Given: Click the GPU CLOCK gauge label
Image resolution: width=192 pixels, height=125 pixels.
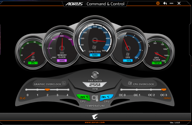Looking at the screenshot, I should point(157,59).
